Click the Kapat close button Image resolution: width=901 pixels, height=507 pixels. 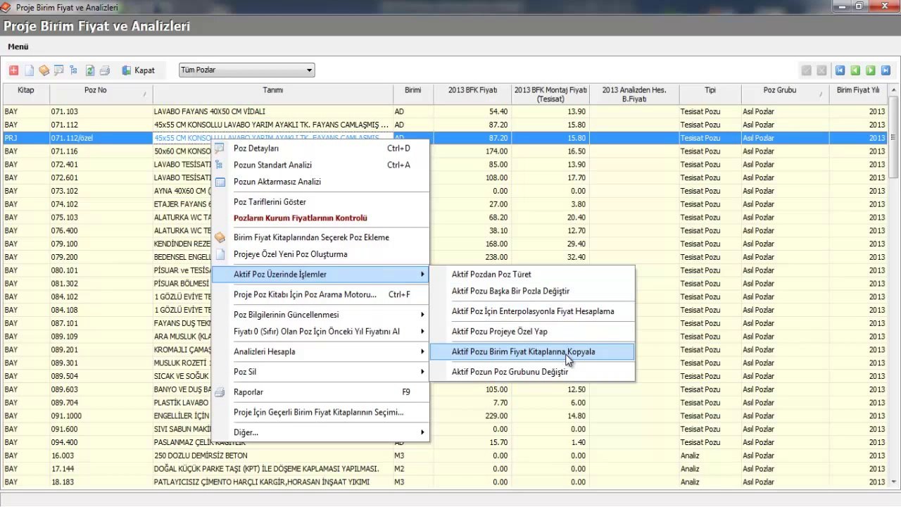pyautogui.click(x=138, y=70)
